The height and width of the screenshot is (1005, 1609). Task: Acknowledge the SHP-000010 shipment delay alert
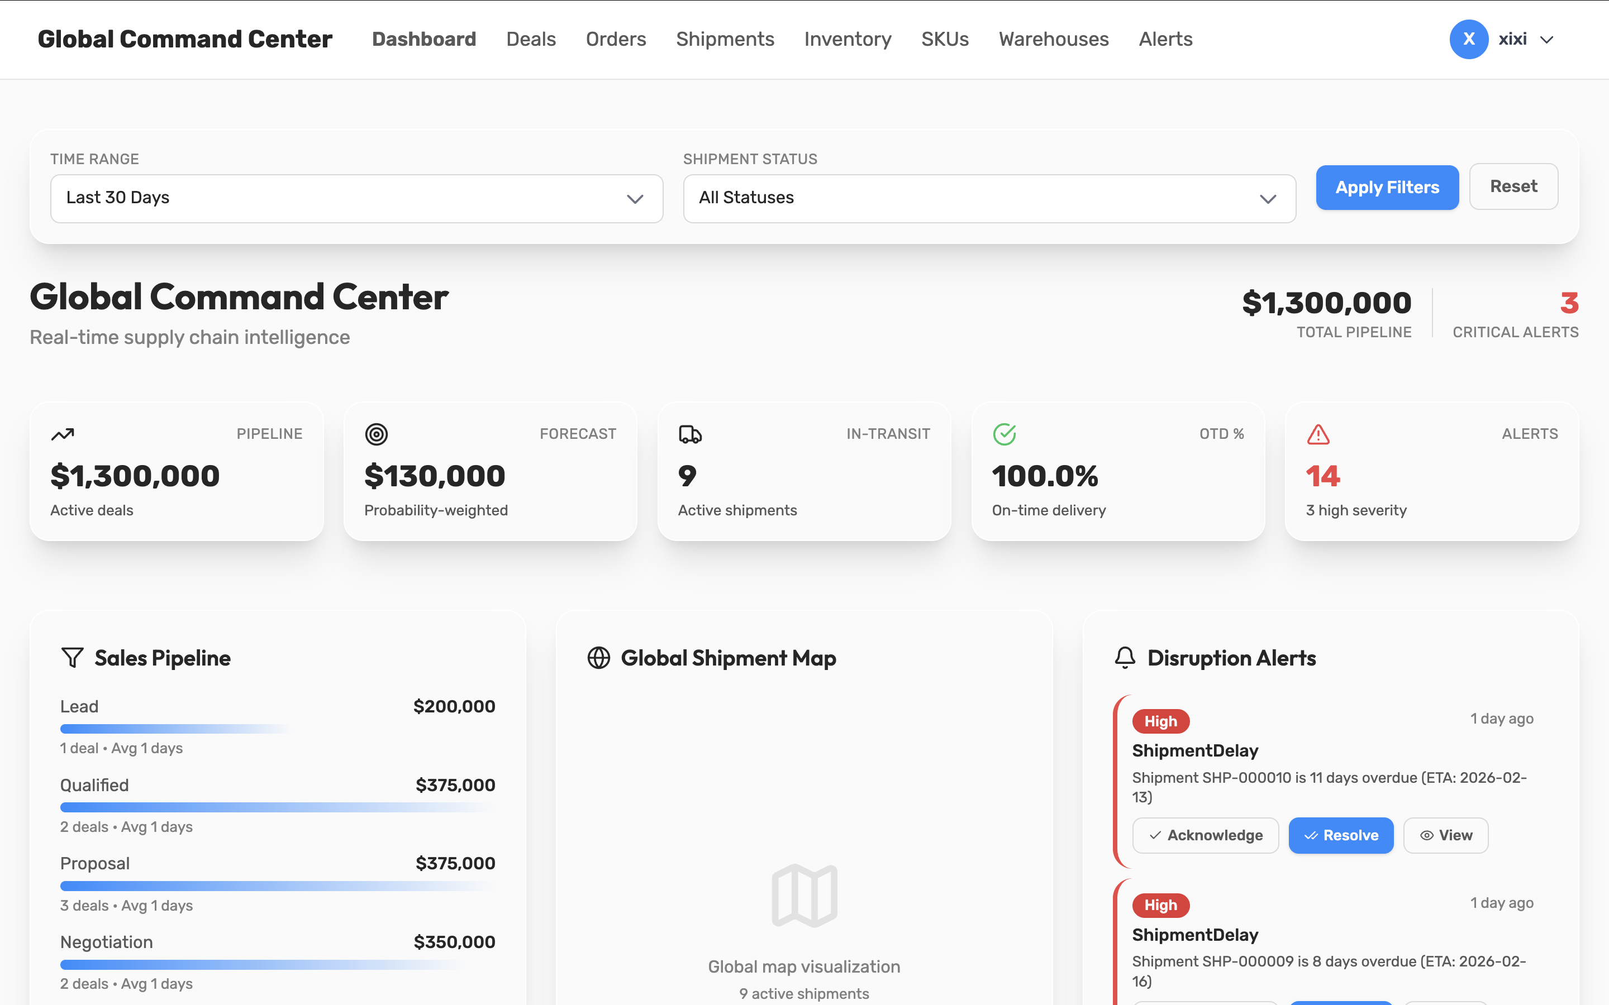(x=1205, y=835)
